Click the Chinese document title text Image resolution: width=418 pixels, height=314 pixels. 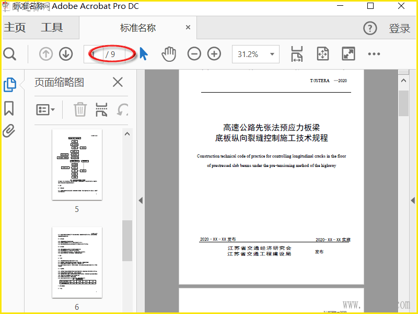point(271,133)
